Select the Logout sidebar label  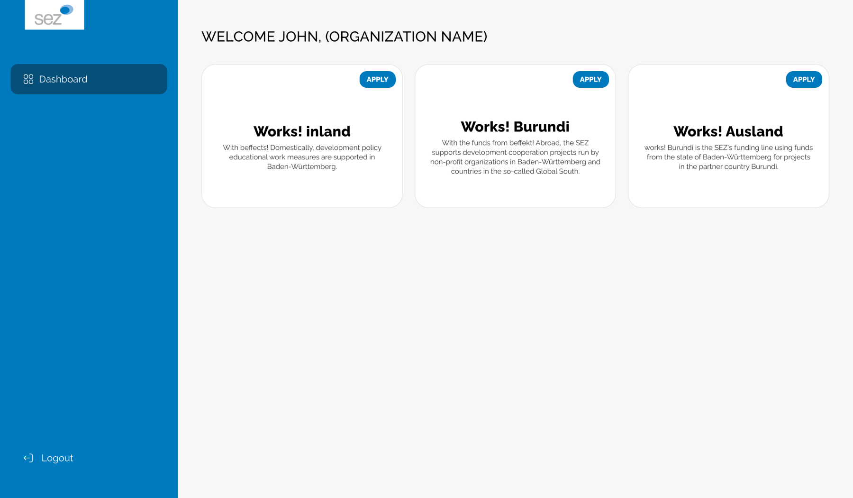[57, 458]
